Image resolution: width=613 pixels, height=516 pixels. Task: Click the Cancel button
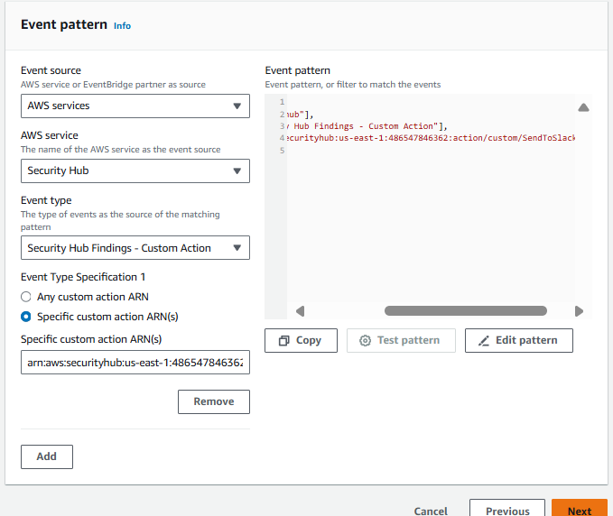pyautogui.click(x=431, y=511)
